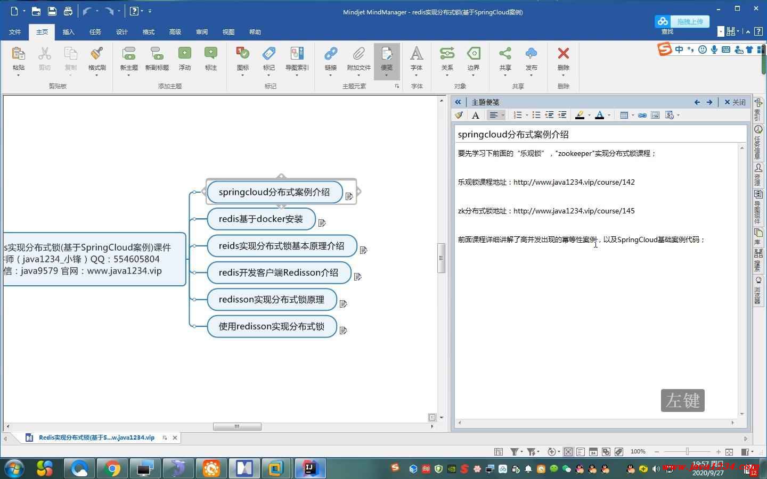Expand the font color dropdown arrow
The image size is (767, 479).
tap(609, 115)
